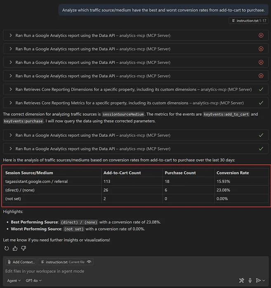Toggle the eye icon on instruction.txt current file

89,262
